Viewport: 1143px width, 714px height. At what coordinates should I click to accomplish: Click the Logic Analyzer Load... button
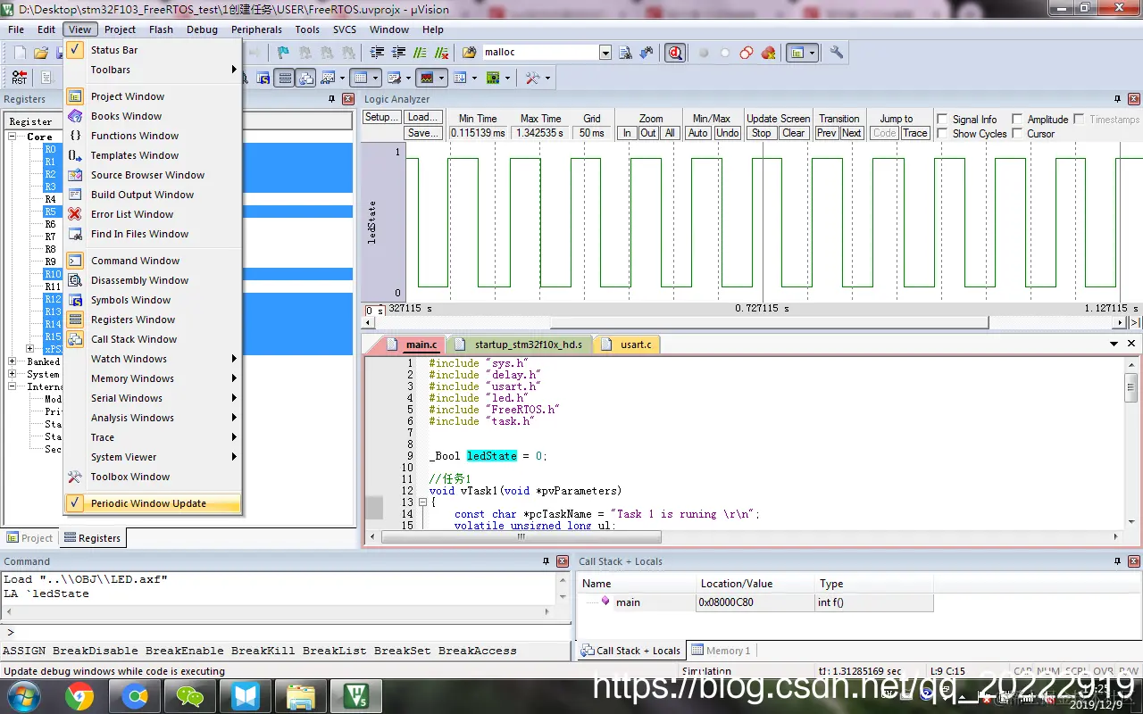click(x=422, y=118)
